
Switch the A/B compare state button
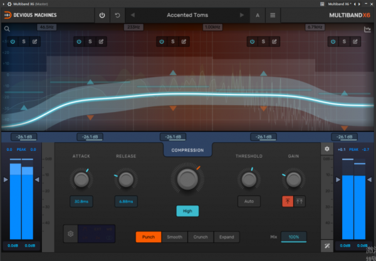[x=258, y=15]
